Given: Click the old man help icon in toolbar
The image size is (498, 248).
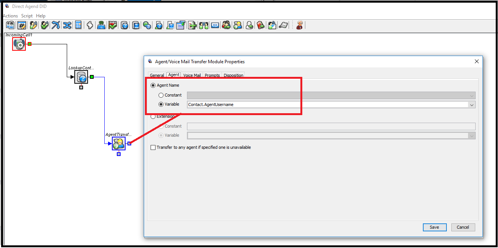Looking at the screenshot, I should [x=300, y=25].
